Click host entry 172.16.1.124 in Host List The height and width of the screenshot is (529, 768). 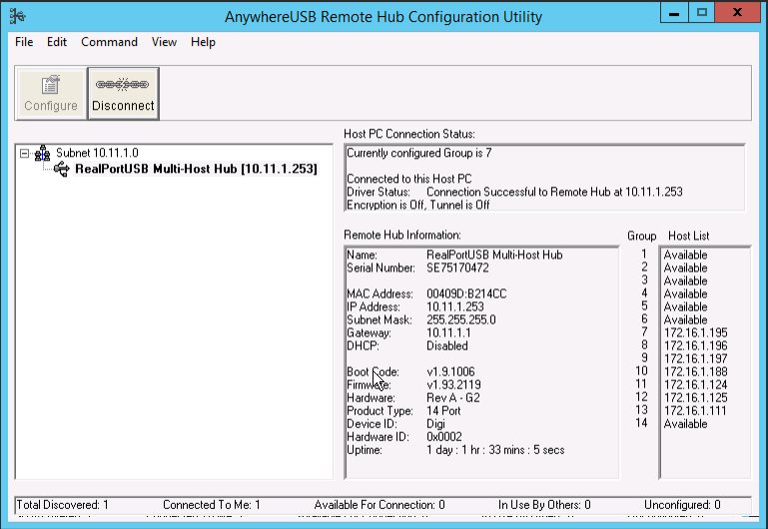pos(695,384)
